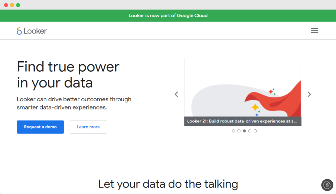This screenshot has height=194, width=336.
Task: Open the hamburger navigation menu
Action: pos(314,30)
